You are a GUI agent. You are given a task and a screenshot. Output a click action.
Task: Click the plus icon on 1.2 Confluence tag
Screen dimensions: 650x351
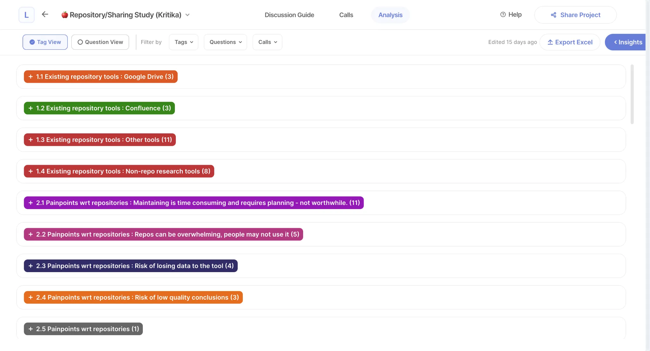point(31,108)
